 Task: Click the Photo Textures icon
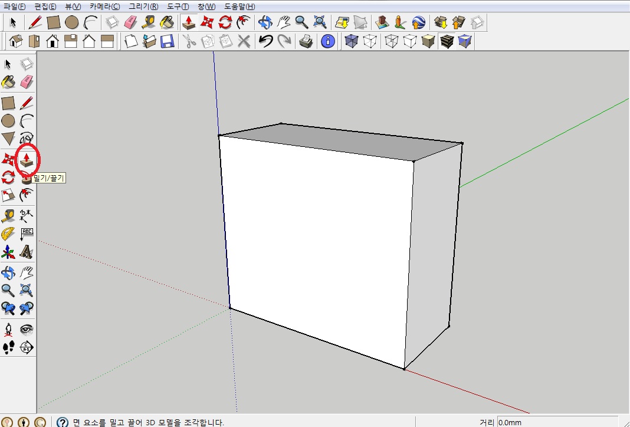point(400,22)
